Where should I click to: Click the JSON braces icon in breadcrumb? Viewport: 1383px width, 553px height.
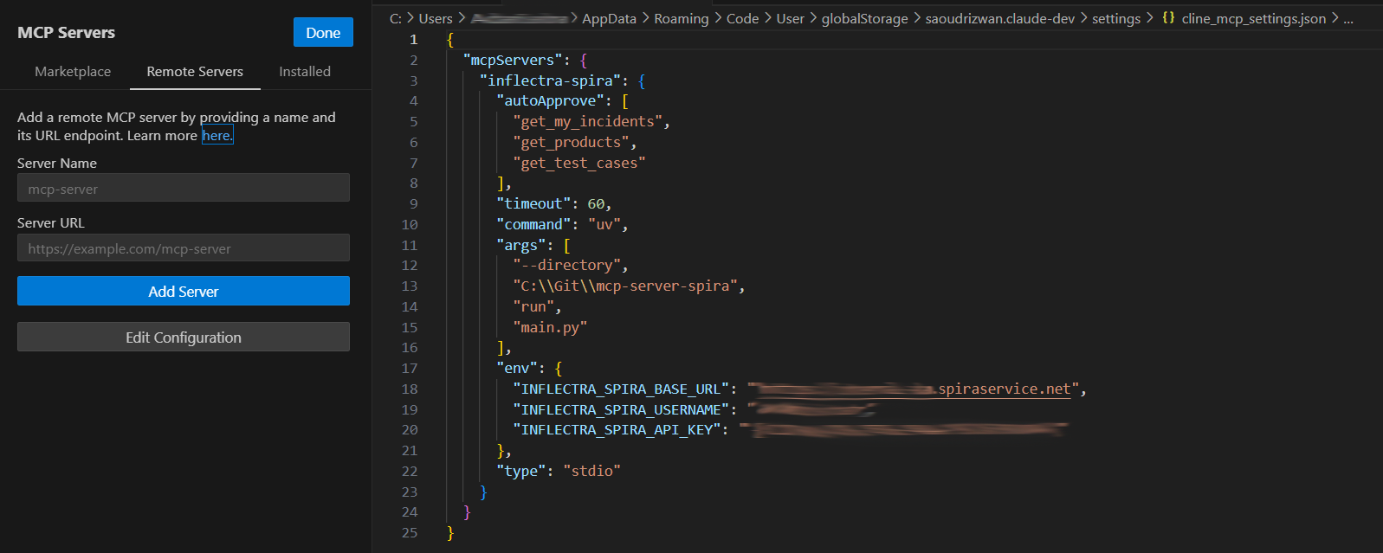click(1168, 18)
